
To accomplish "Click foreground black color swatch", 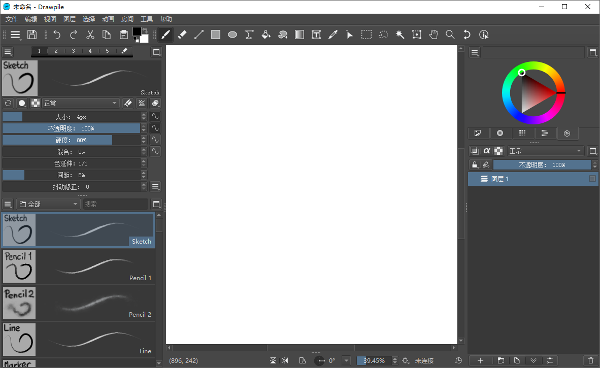I will (x=137, y=32).
